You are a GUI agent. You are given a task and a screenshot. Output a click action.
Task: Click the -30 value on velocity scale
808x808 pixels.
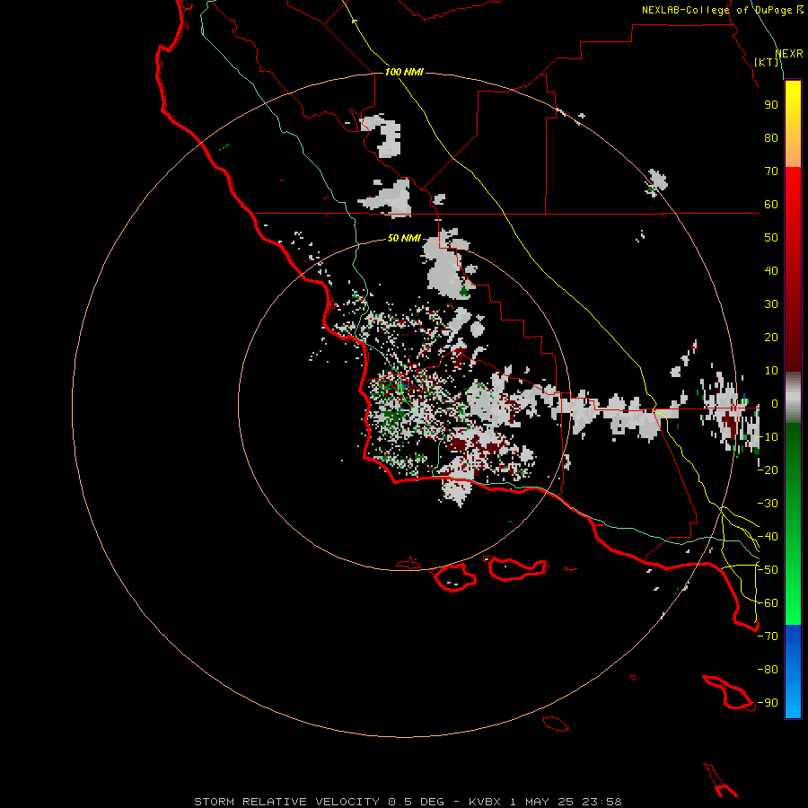768,504
